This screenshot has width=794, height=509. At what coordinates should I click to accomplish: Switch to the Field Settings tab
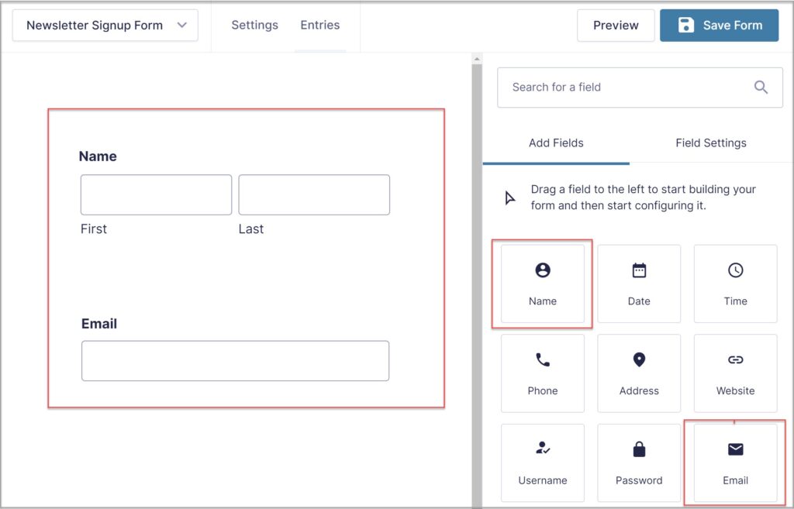(710, 143)
